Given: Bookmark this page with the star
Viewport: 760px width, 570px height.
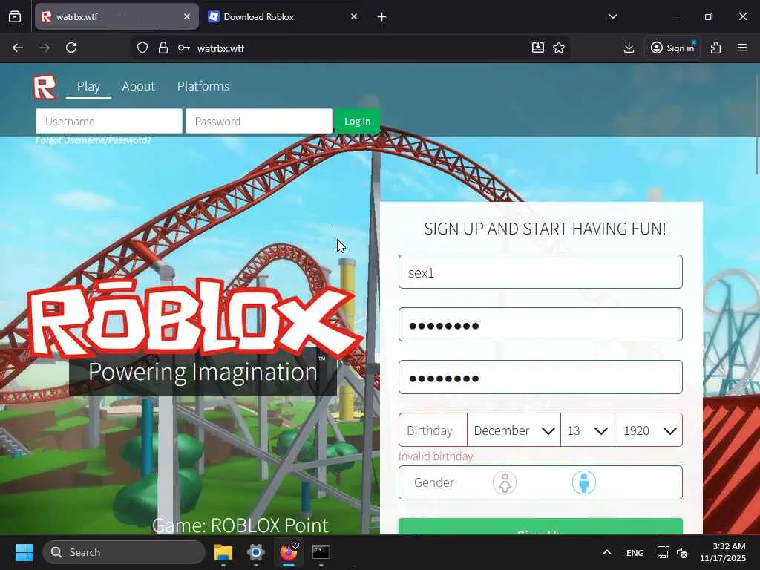Looking at the screenshot, I should 559,47.
